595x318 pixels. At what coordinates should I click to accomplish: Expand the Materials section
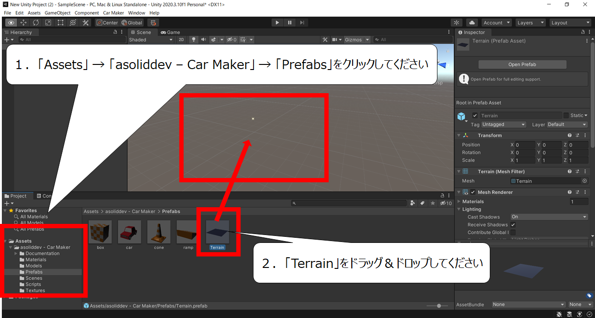[x=459, y=202]
